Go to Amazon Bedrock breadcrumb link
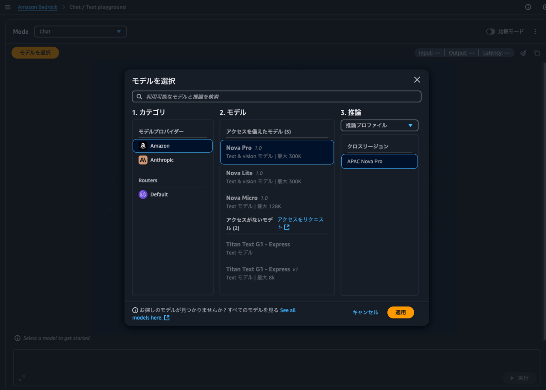The width and height of the screenshot is (546, 390). [x=38, y=7]
